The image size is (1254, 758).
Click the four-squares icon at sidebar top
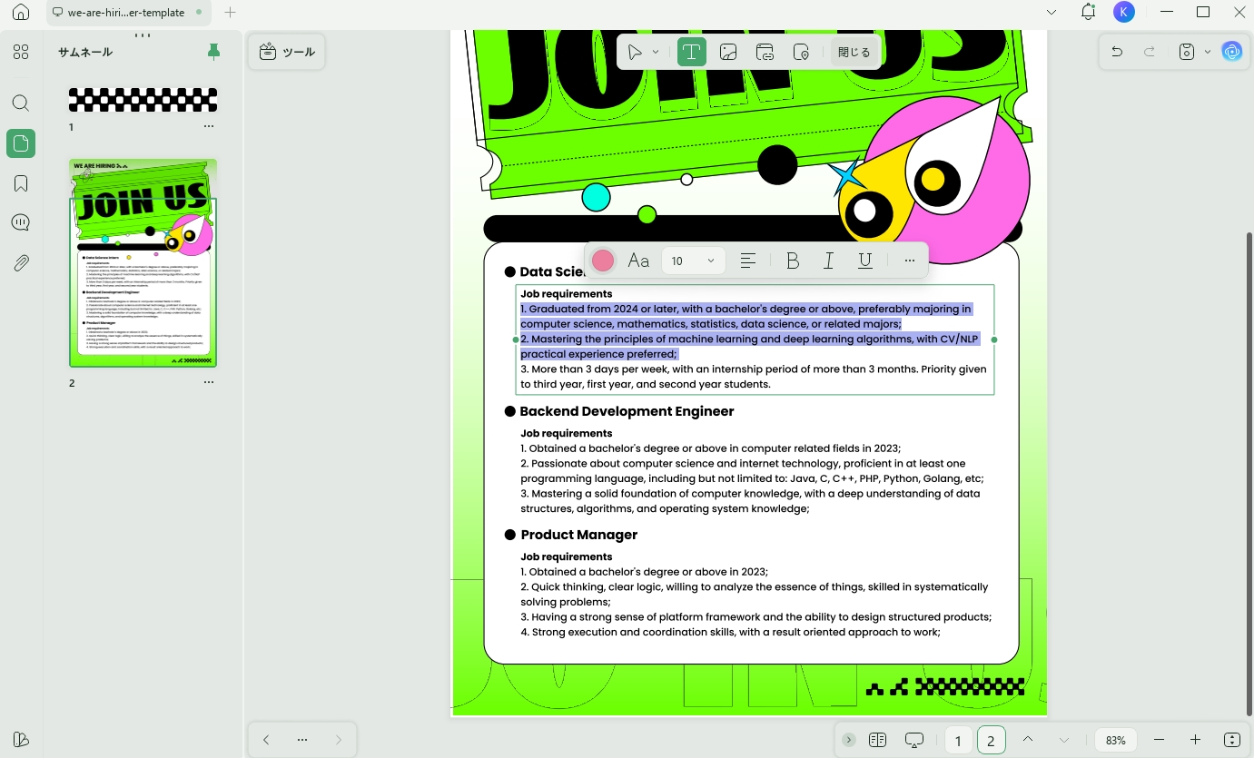click(21, 52)
